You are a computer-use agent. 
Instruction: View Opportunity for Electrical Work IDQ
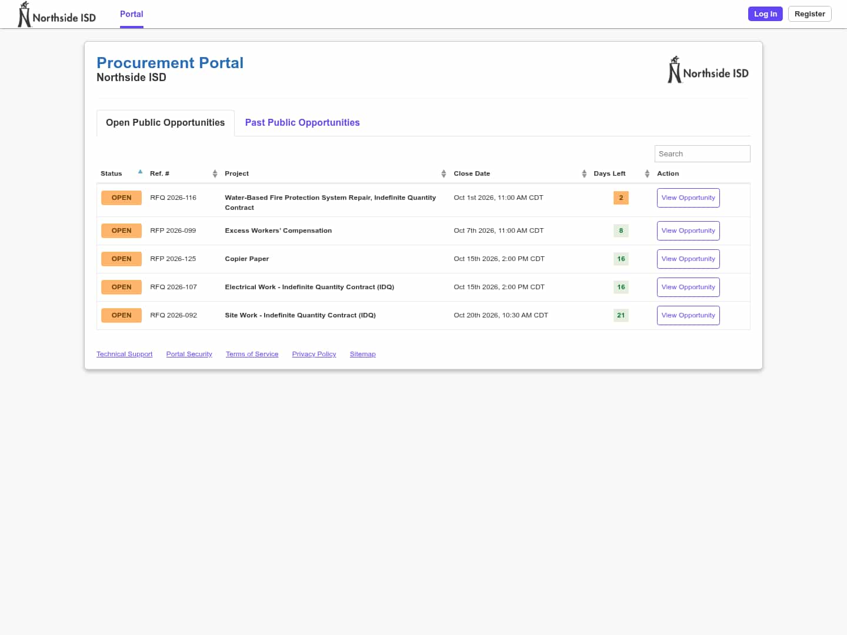[x=688, y=288]
